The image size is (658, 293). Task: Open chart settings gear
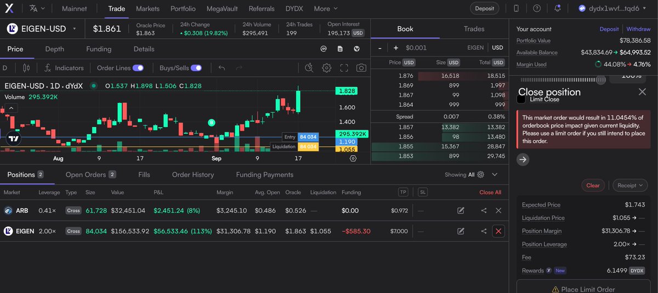click(327, 68)
